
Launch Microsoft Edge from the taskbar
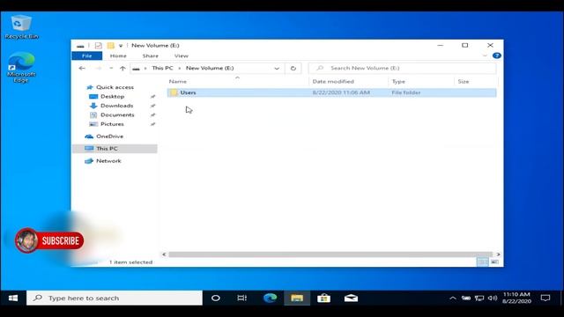270,299
